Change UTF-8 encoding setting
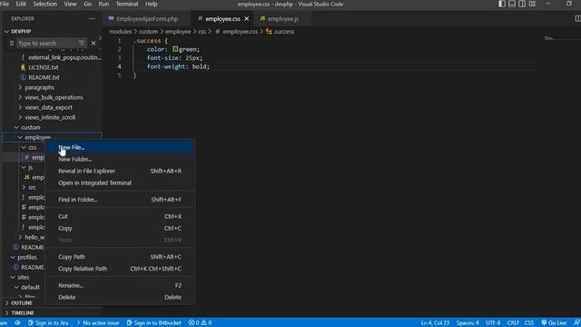The width and height of the screenshot is (581, 327). pyautogui.click(x=493, y=323)
